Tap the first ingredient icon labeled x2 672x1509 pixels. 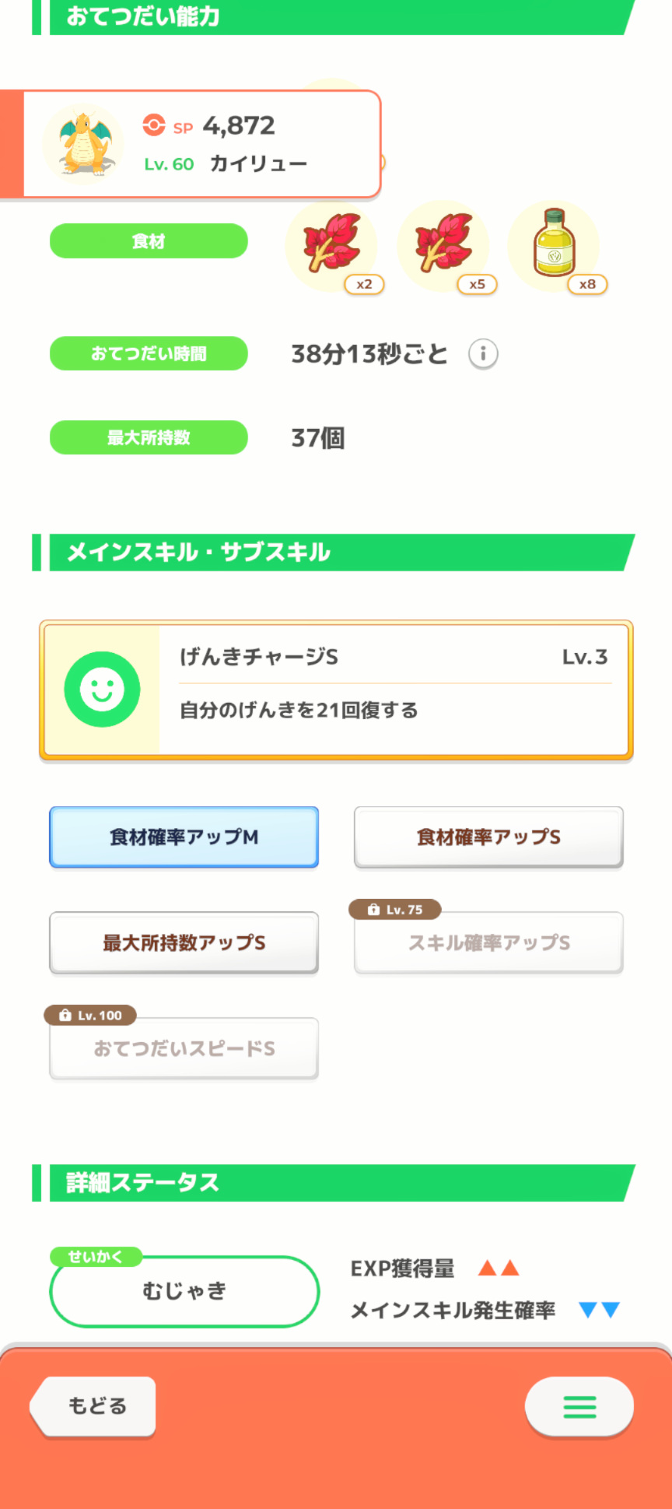332,247
